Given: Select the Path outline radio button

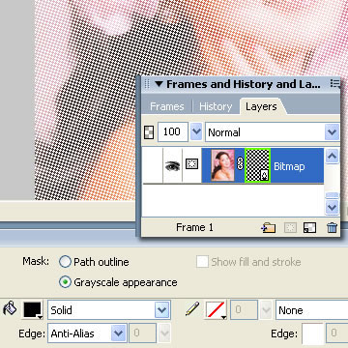Looking at the screenshot, I should (x=65, y=262).
